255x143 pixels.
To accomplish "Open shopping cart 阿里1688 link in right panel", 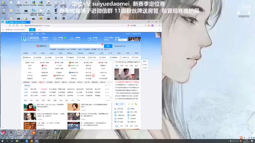I will (x=132, y=122).
